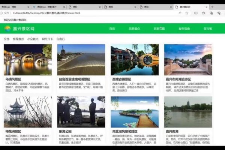Click the site information icon beside 文件
Viewport: 225px width, 150px height.
tap(1, 13)
